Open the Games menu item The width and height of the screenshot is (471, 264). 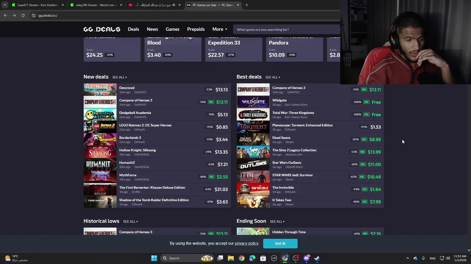173,29
